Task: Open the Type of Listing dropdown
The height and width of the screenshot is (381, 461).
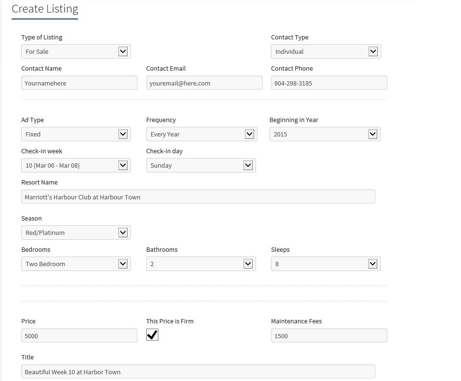Action: [76, 52]
